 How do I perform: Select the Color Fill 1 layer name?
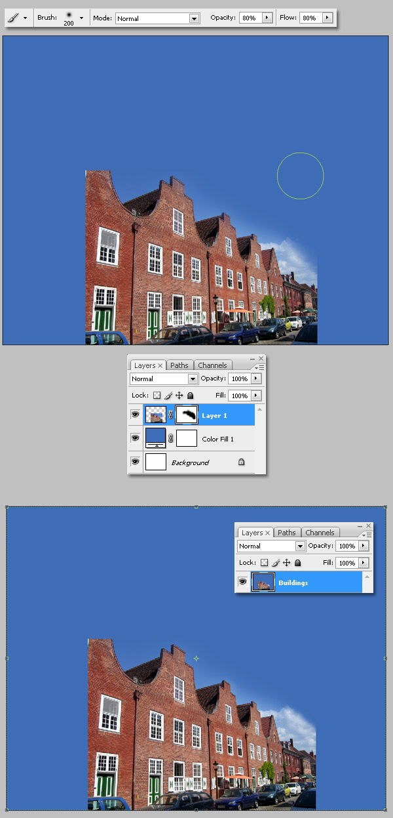pyautogui.click(x=217, y=439)
